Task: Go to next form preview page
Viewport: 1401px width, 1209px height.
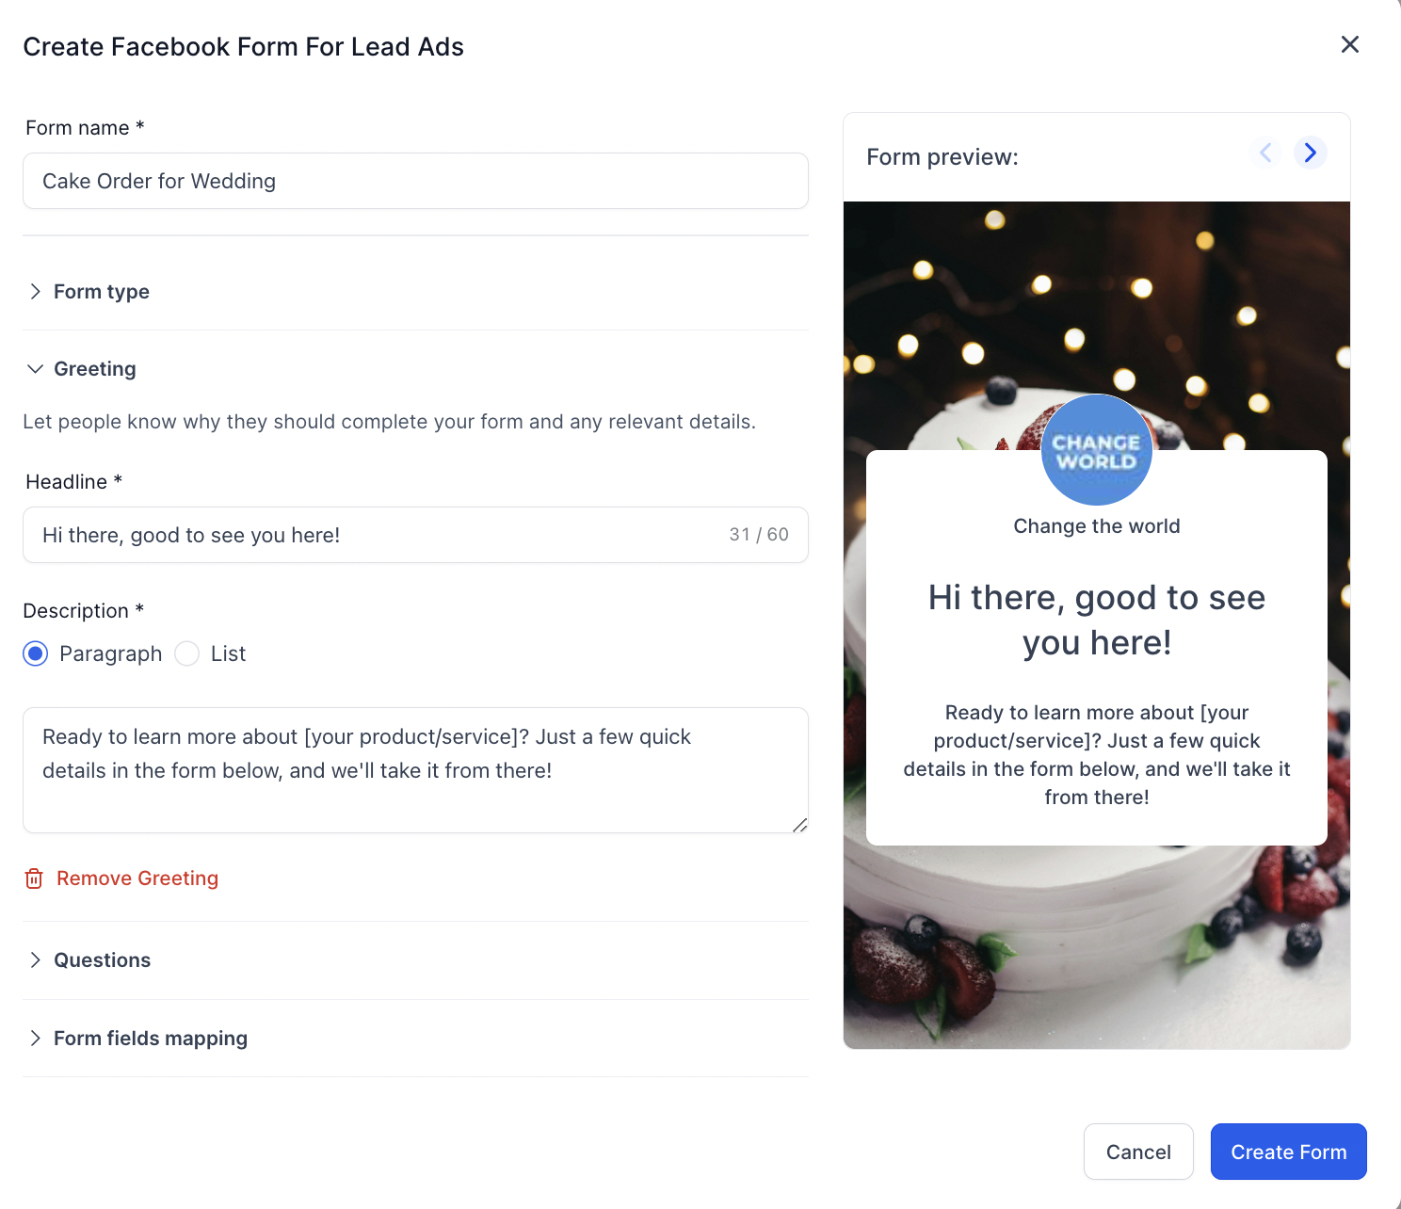Action: click(x=1310, y=153)
